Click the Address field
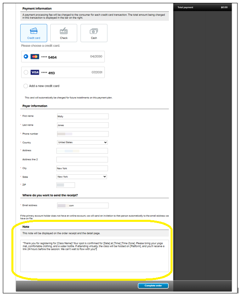Screen dimensions: 240x295 [82, 151]
